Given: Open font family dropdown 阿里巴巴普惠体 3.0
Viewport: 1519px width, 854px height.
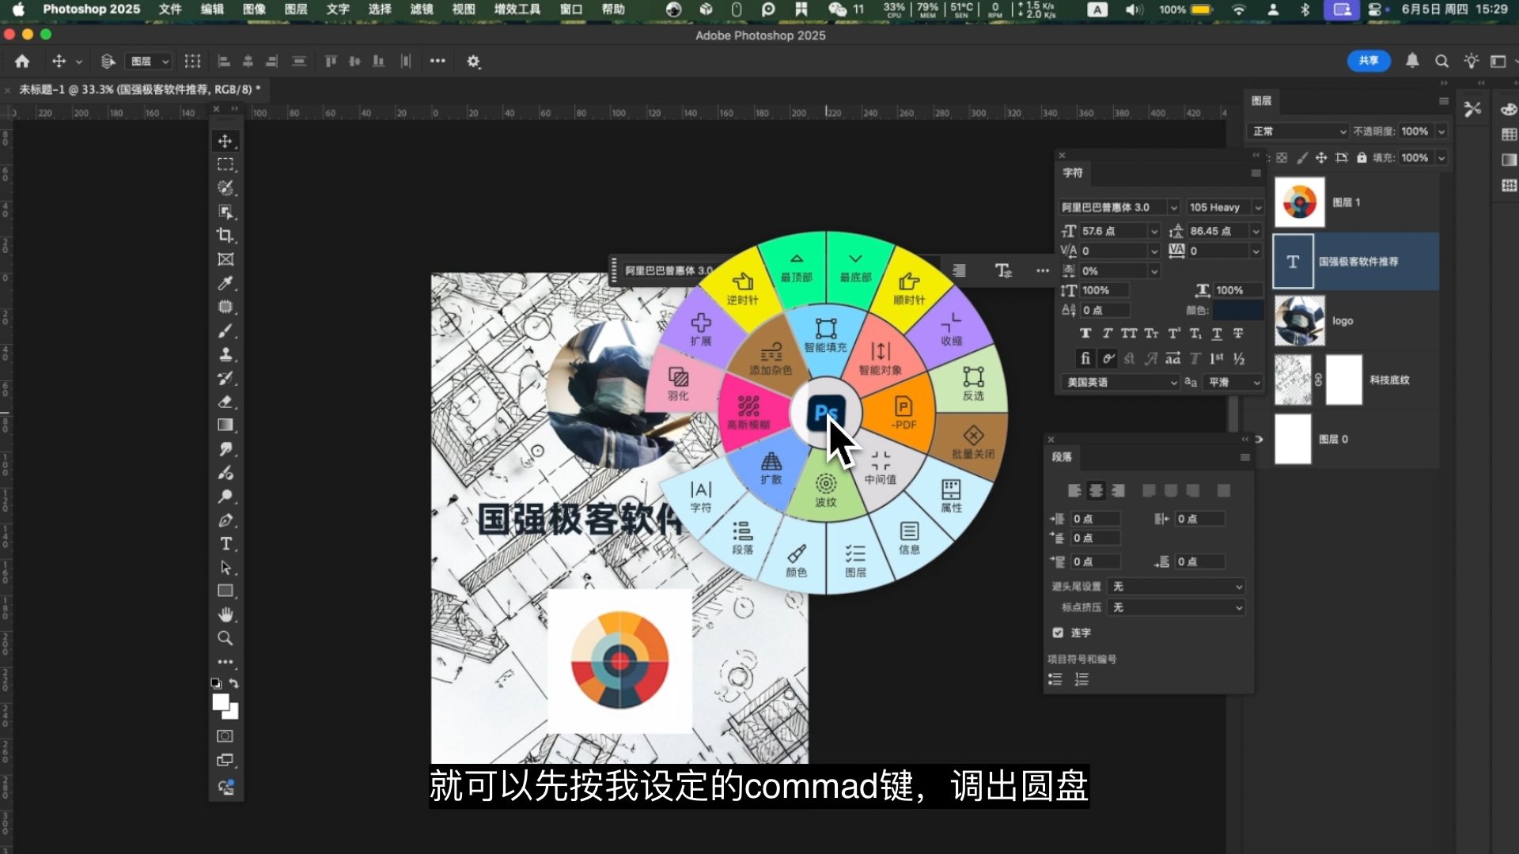Looking at the screenshot, I should 1119,207.
